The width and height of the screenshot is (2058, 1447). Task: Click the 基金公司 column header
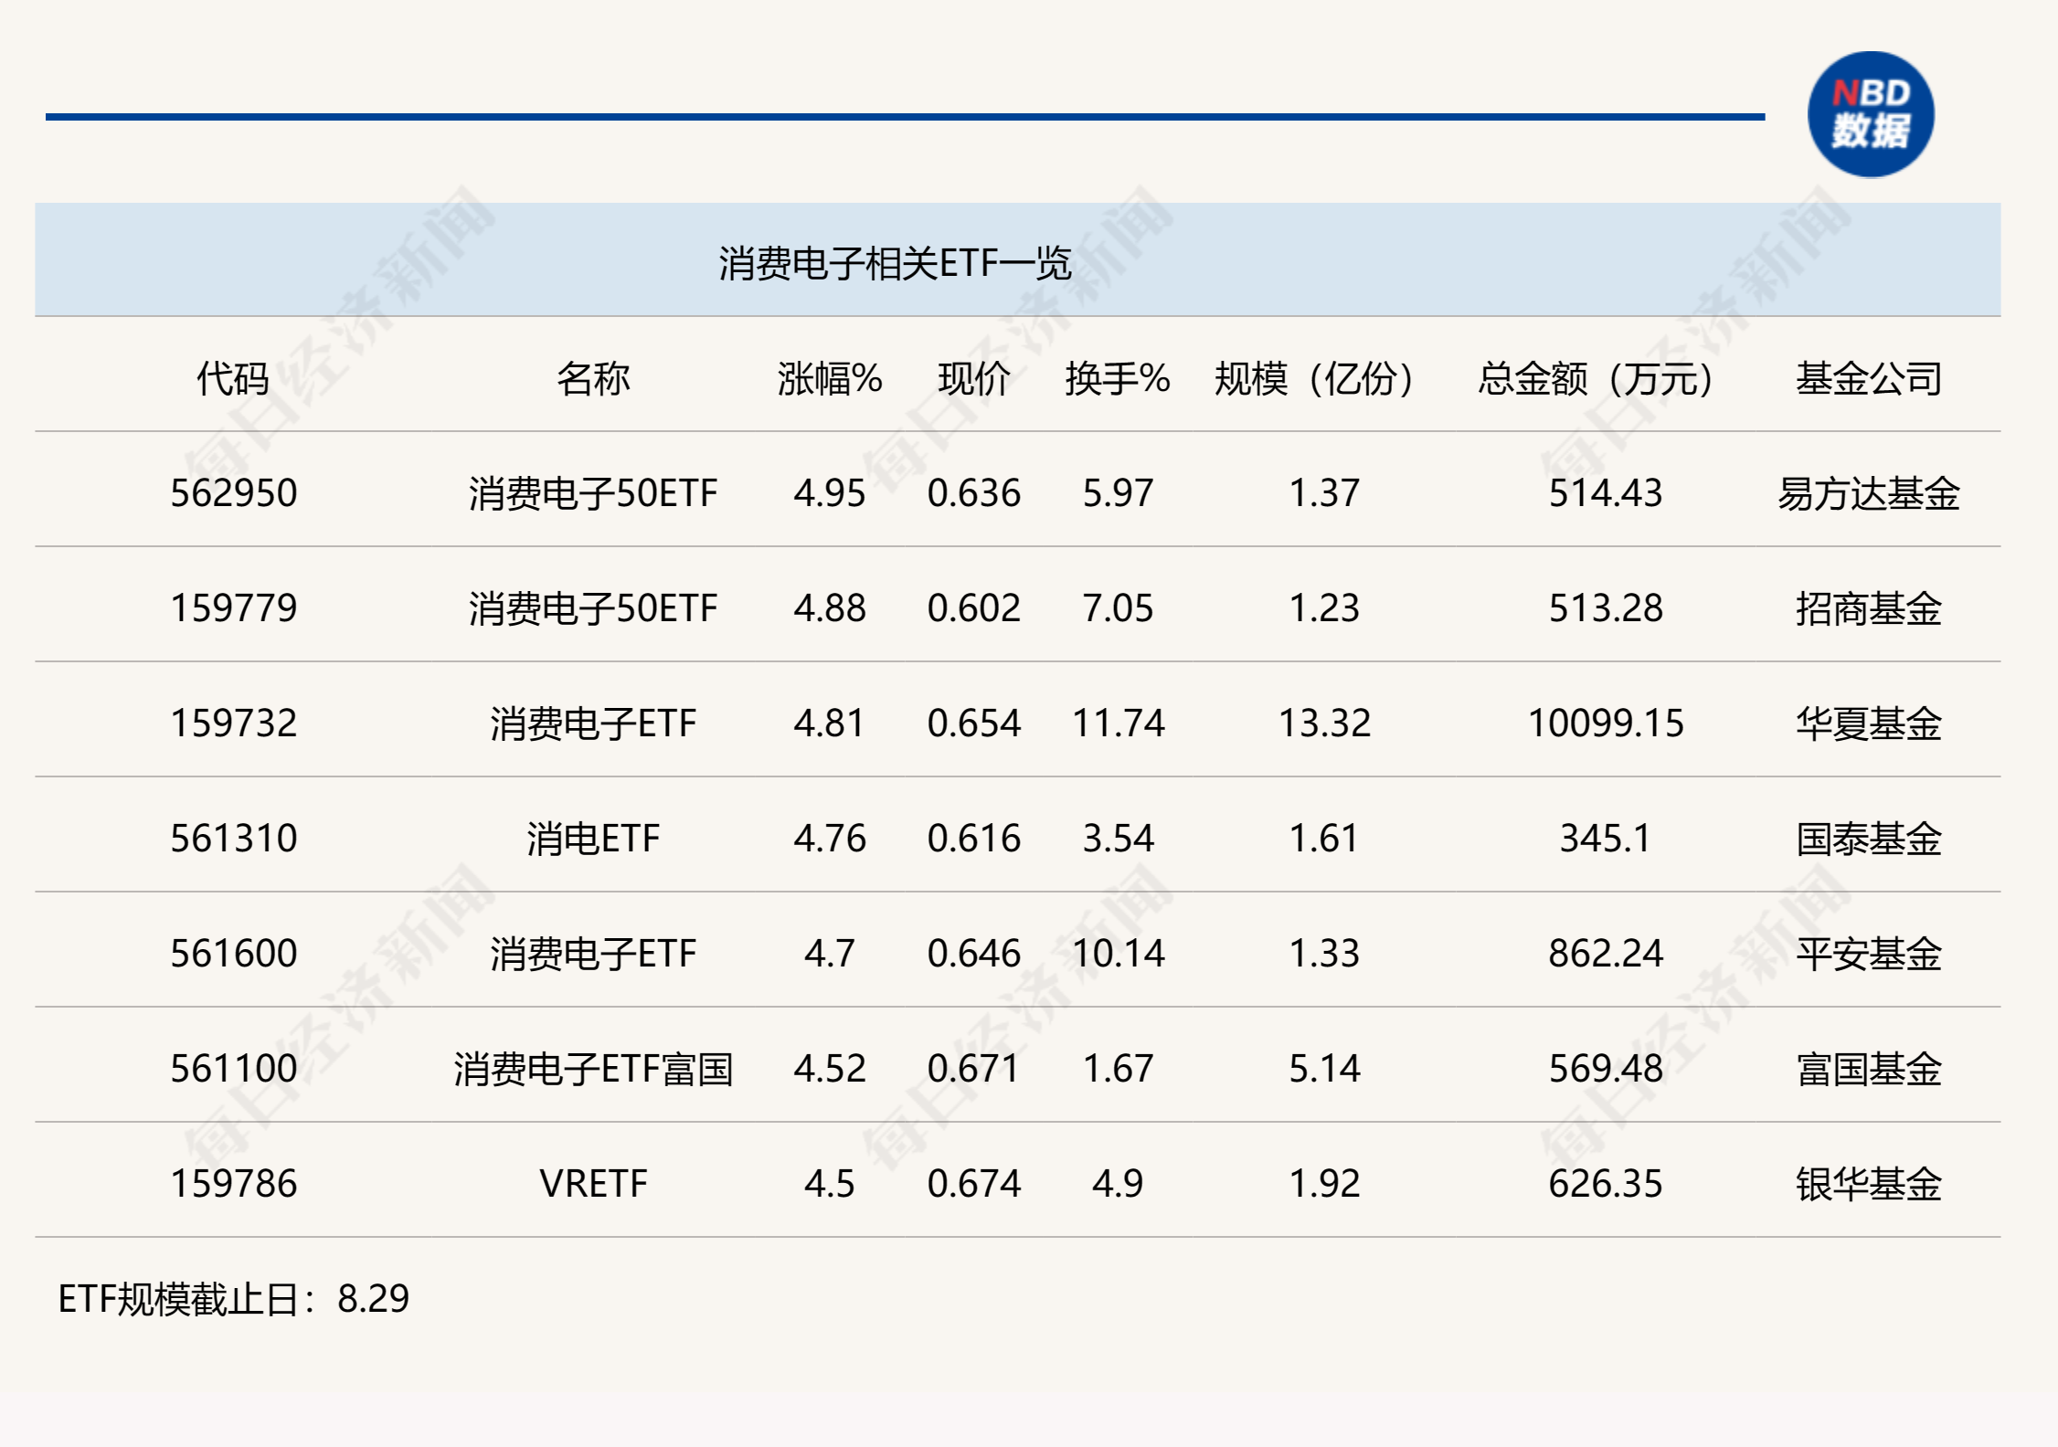[1868, 378]
